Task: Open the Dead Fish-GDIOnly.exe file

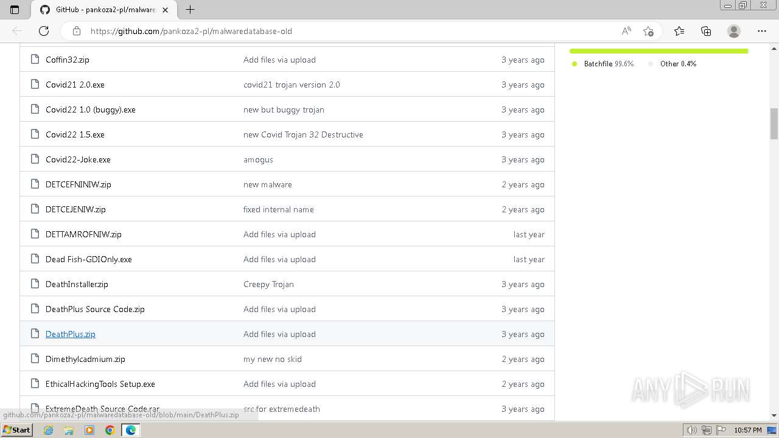Action: [x=89, y=259]
